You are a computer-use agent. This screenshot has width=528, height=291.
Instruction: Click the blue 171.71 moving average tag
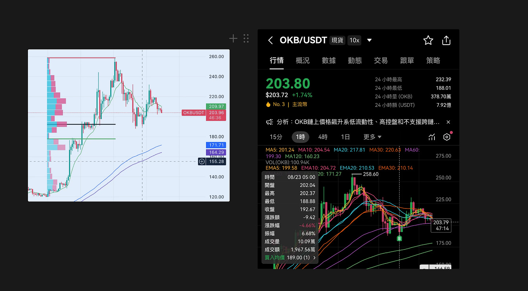click(x=216, y=145)
